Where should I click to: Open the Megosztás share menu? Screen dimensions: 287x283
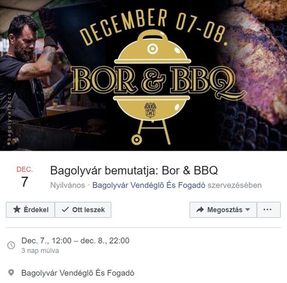223,210
